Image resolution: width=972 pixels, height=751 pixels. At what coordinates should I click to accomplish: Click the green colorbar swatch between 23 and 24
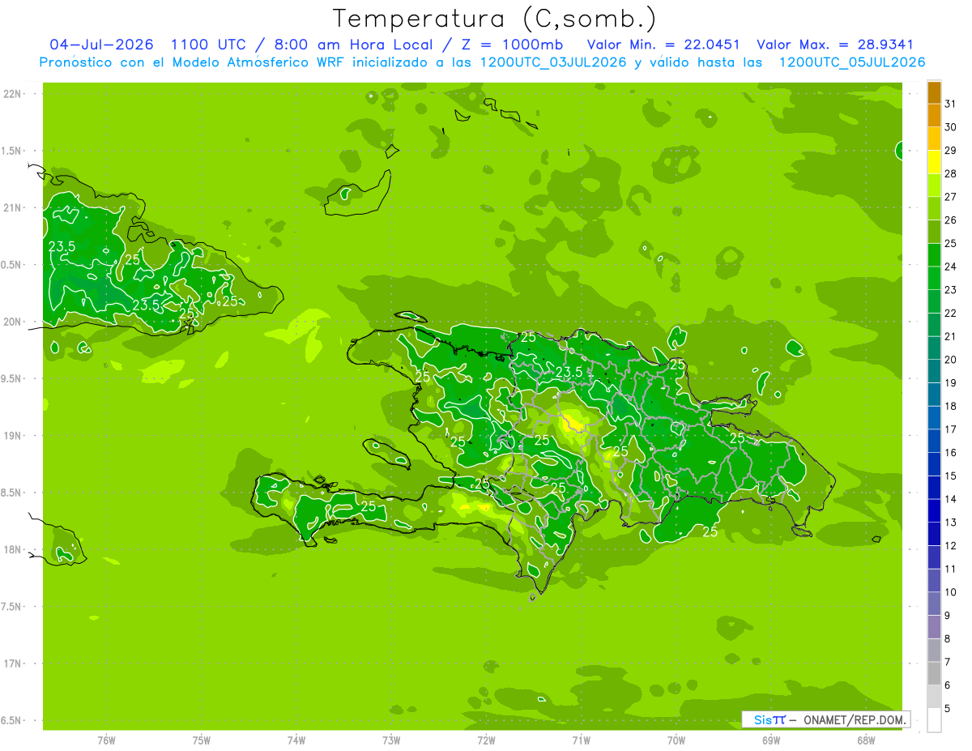coord(934,278)
